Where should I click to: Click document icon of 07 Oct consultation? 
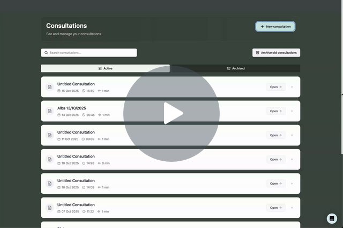pyautogui.click(x=50, y=208)
